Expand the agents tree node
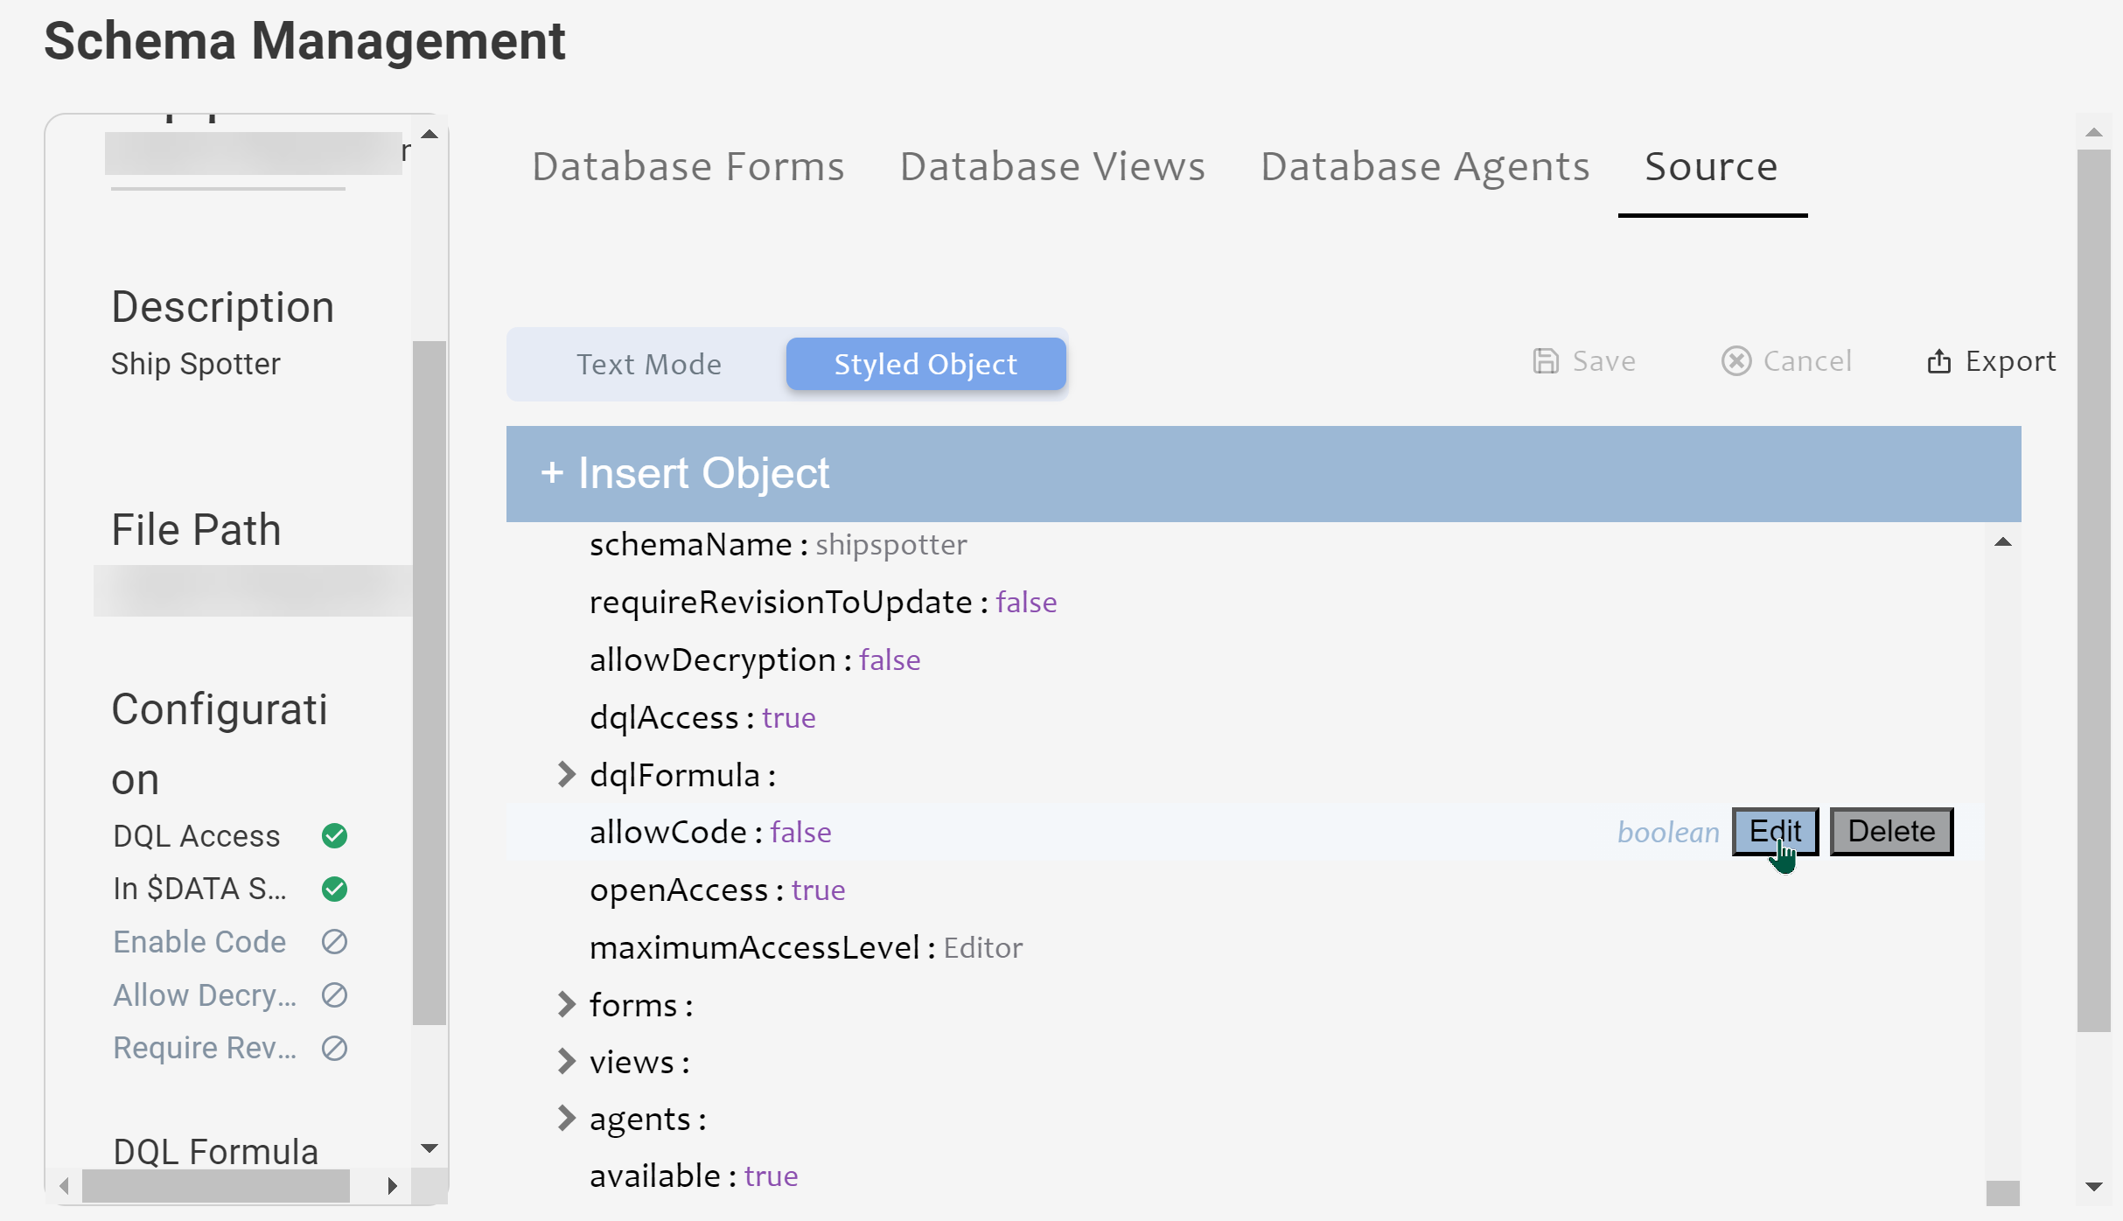The width and height of the screenshot is (2123, 1221). coord(566,1119)
